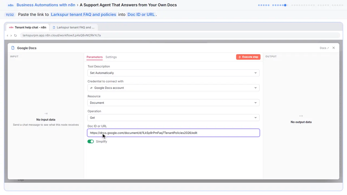Open Business Automations with n8n course link
Viewport: 347px width, 195px height.
pos(46,5)
